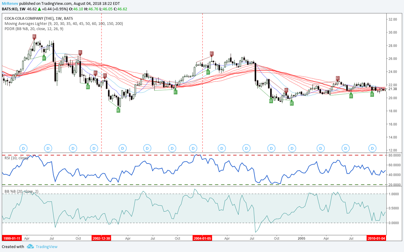Click the green 'H' marker below the 1999 peak
The height and width of the screenshot is (252, 404).
point(44,58)
